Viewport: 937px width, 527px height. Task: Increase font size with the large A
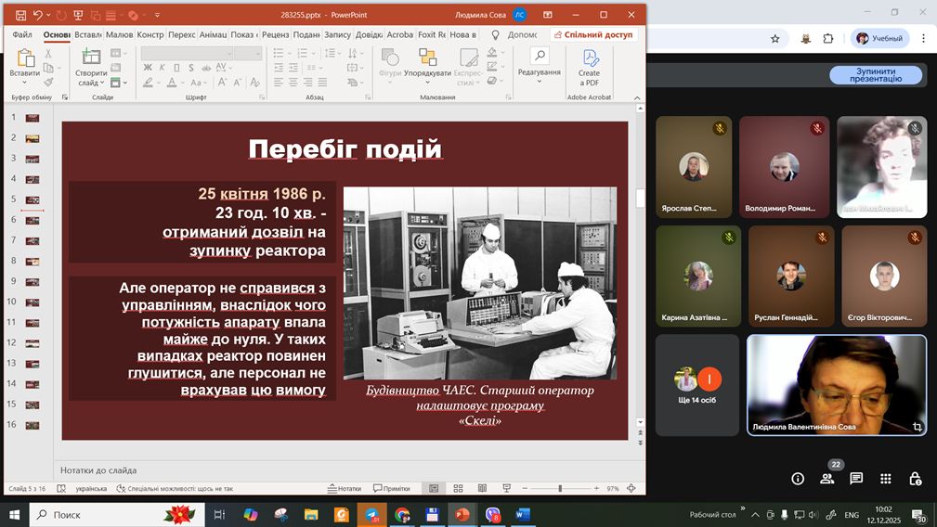[222, 83]
